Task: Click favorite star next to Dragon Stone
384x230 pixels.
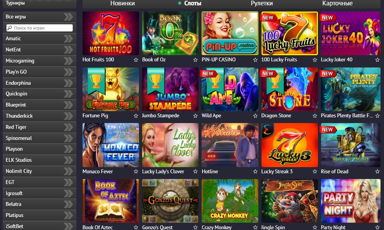Action: tap(315, 116)
